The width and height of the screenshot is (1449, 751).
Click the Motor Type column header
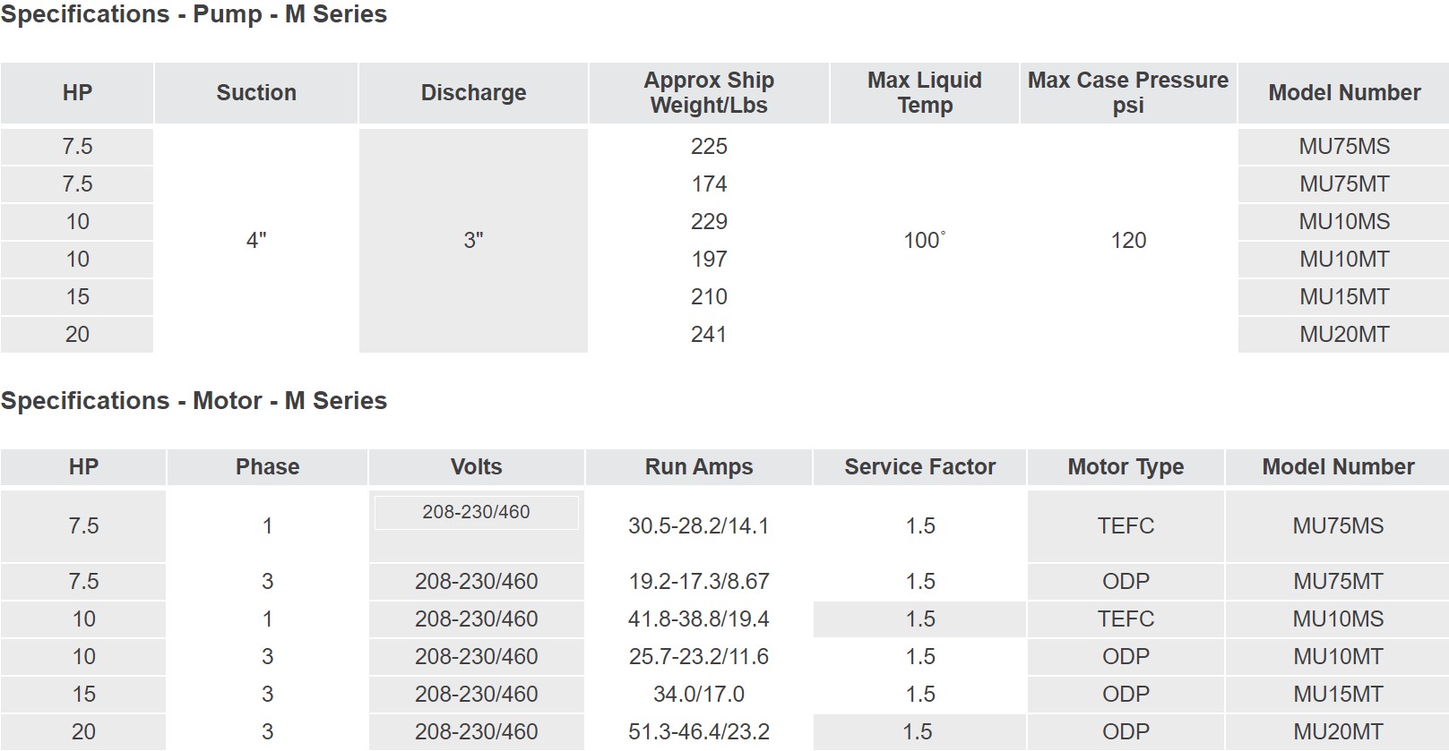(x=1126, y=466)
